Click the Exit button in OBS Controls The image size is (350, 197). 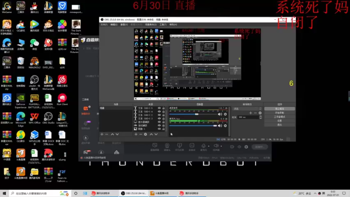(280, 125)
